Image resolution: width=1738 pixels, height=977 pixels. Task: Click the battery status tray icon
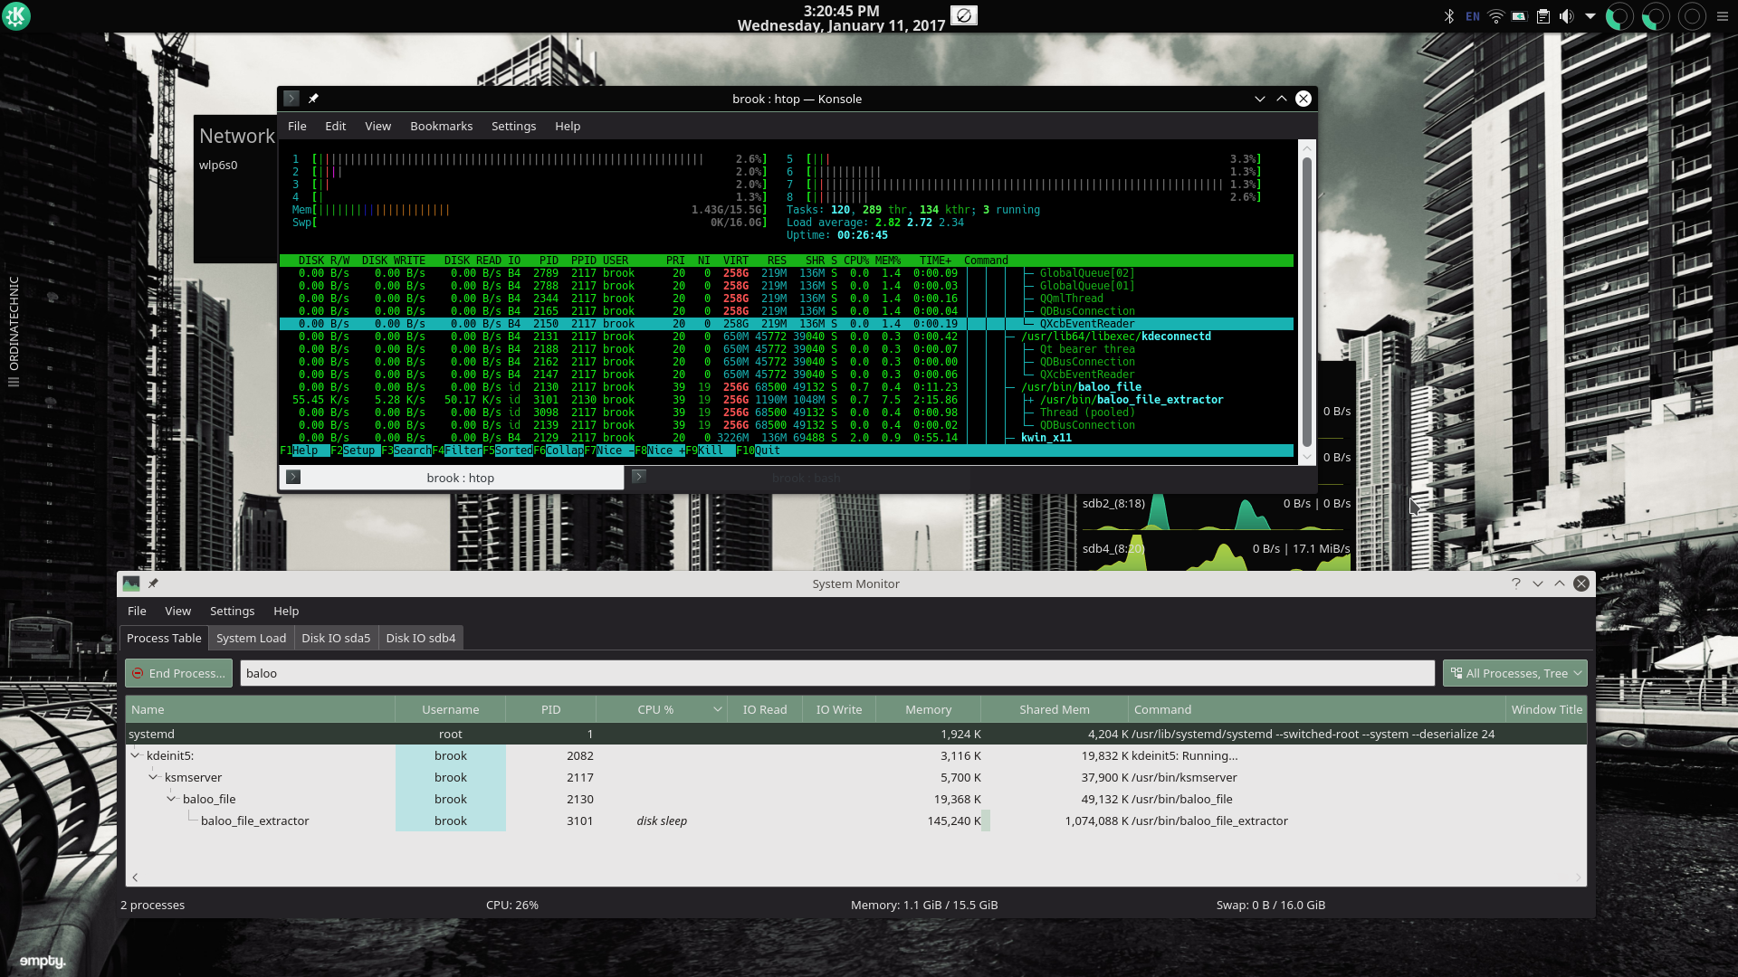click(1520, 16)
